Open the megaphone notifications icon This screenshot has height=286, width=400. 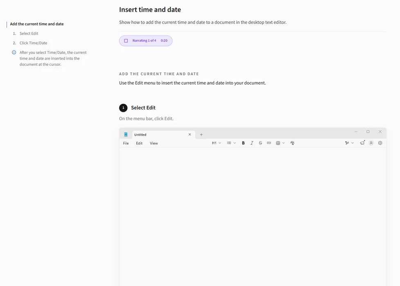(x=362, y=143)
